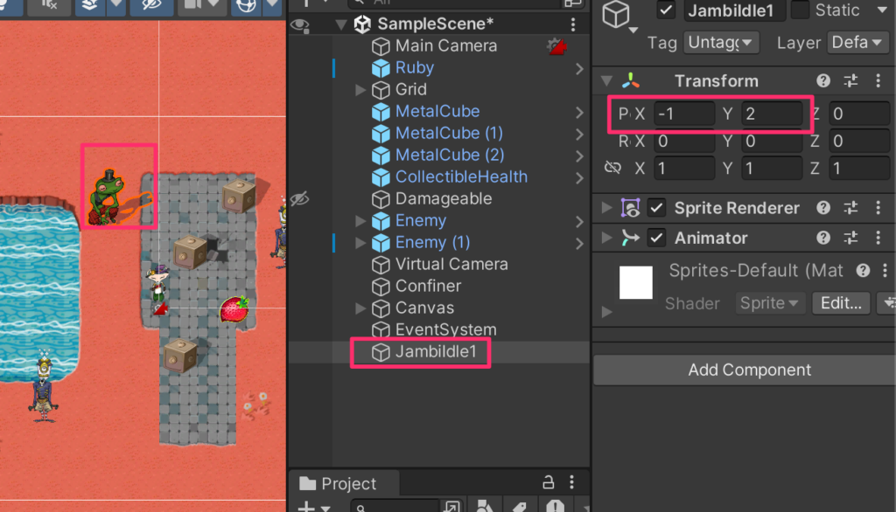
Task: Open Transform presets selector
Action: pyautogui.click(x=850, y=81)
